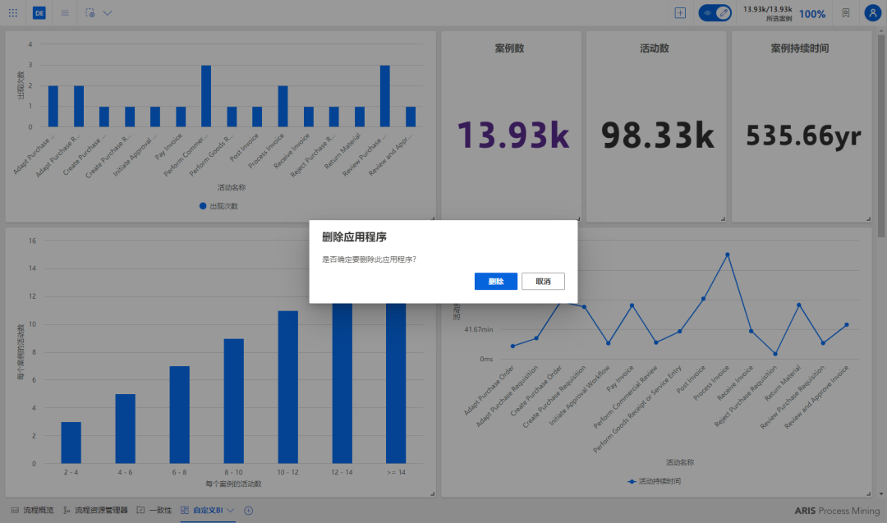
Task: Click the resize handle of 案例数 card
Action: coord(577,219)
